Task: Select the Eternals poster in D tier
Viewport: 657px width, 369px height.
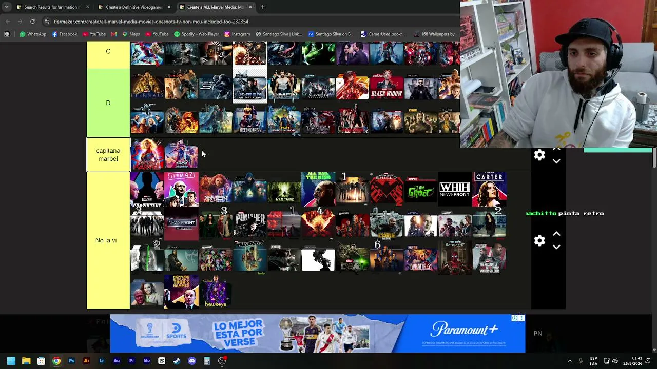Action: coord(147,86)
